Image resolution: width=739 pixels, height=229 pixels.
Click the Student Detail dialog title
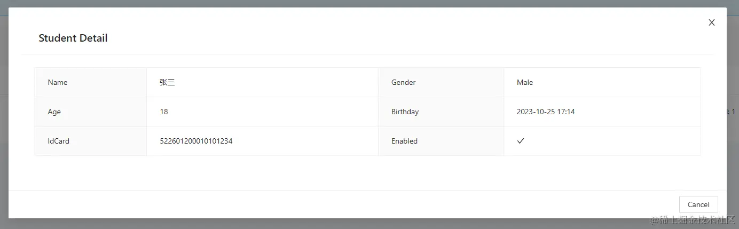tap(73, 38)
